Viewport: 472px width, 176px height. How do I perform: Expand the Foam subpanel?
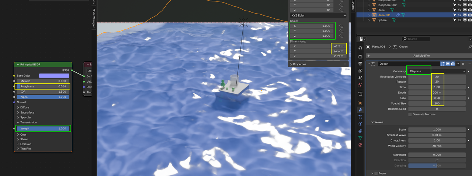click(x=372, y=173)
